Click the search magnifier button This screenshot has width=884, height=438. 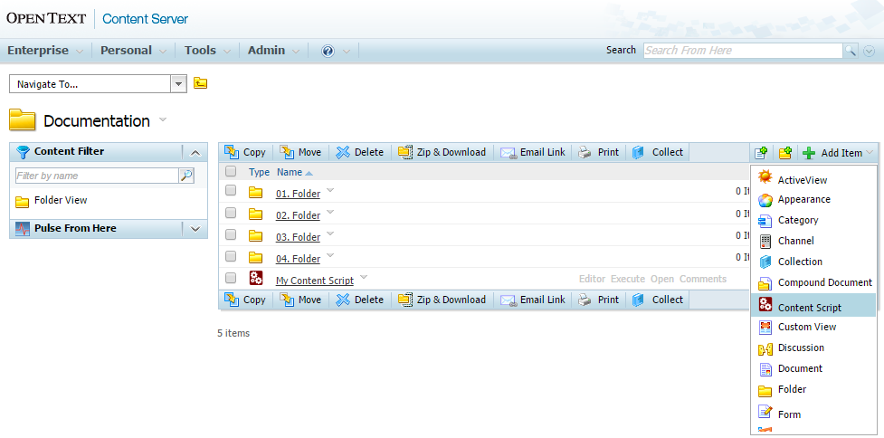tap(851, 51)
